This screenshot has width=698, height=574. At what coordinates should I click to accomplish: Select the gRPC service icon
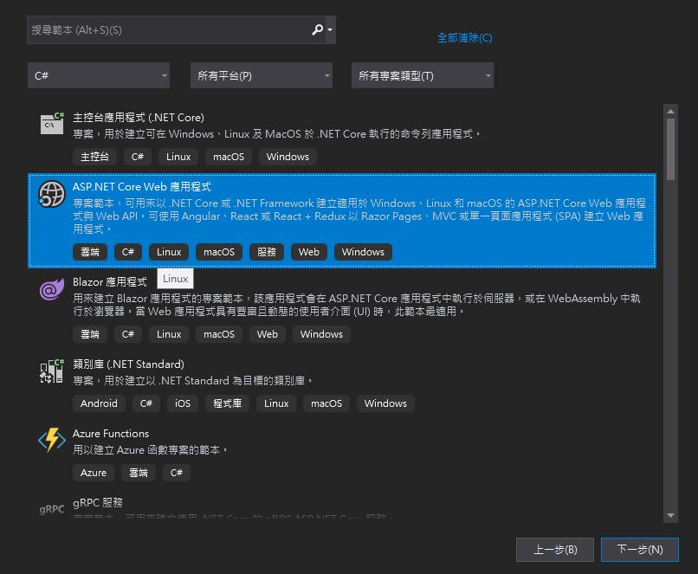[x=52, y=509]
